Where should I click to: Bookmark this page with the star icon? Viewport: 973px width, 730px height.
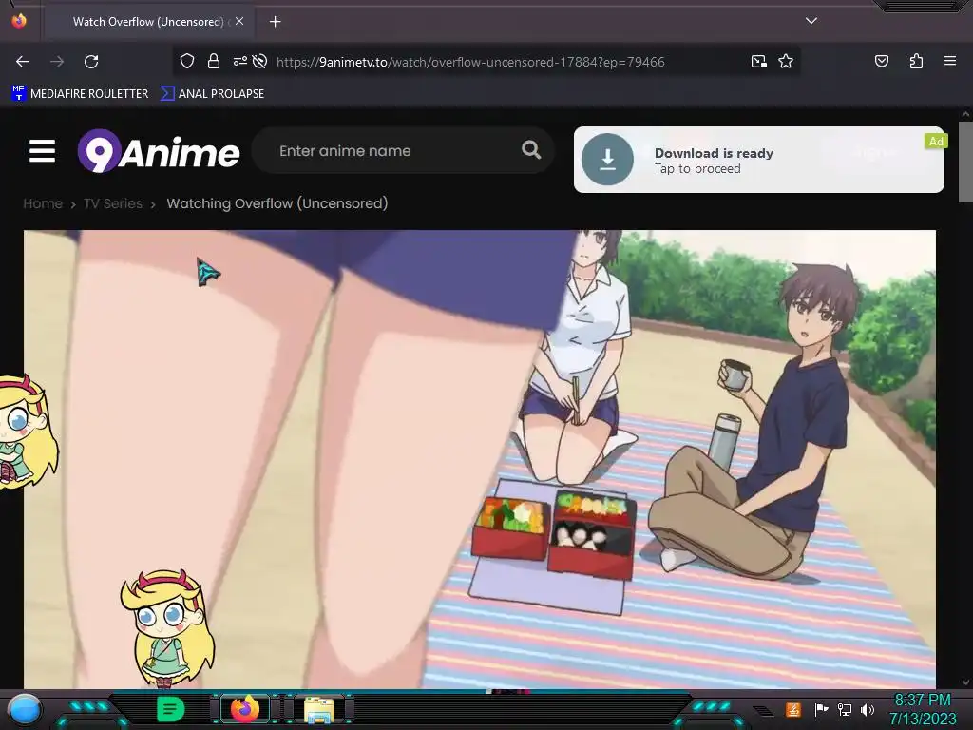pos(786,61)
